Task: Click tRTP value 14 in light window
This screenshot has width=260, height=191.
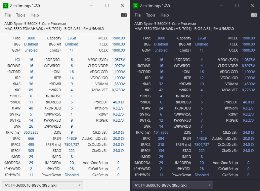Action: point(72,78)
